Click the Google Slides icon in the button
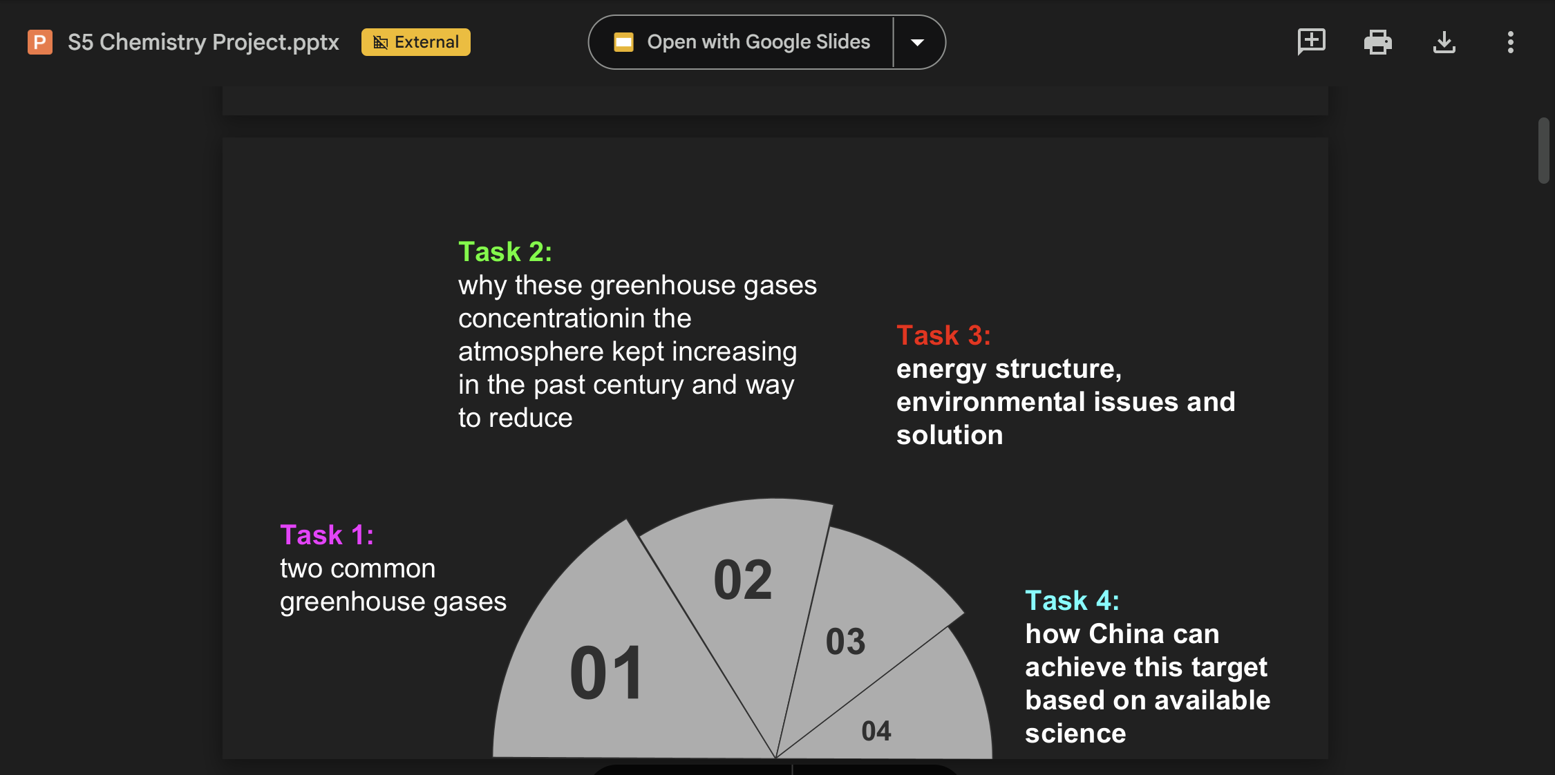 pos(623,42)
